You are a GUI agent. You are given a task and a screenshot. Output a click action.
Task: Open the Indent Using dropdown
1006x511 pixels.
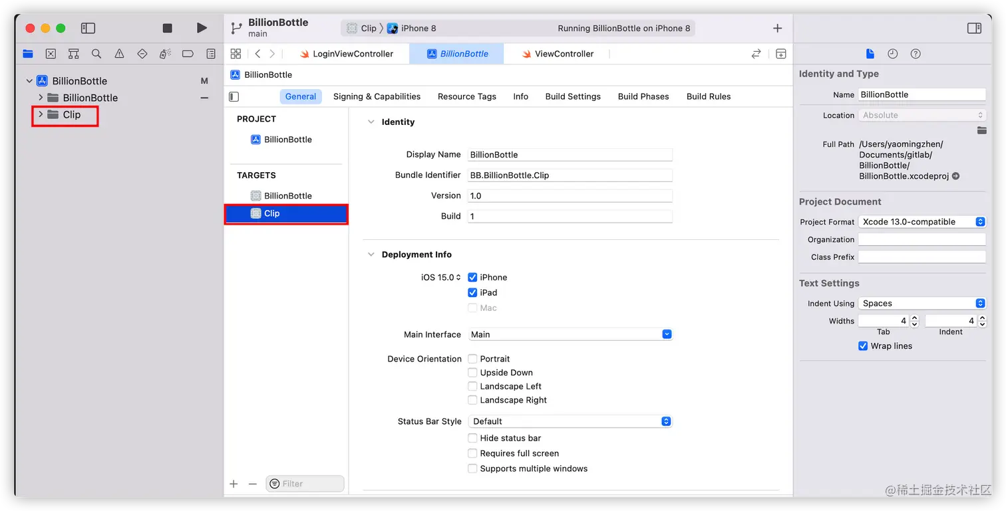922,304
